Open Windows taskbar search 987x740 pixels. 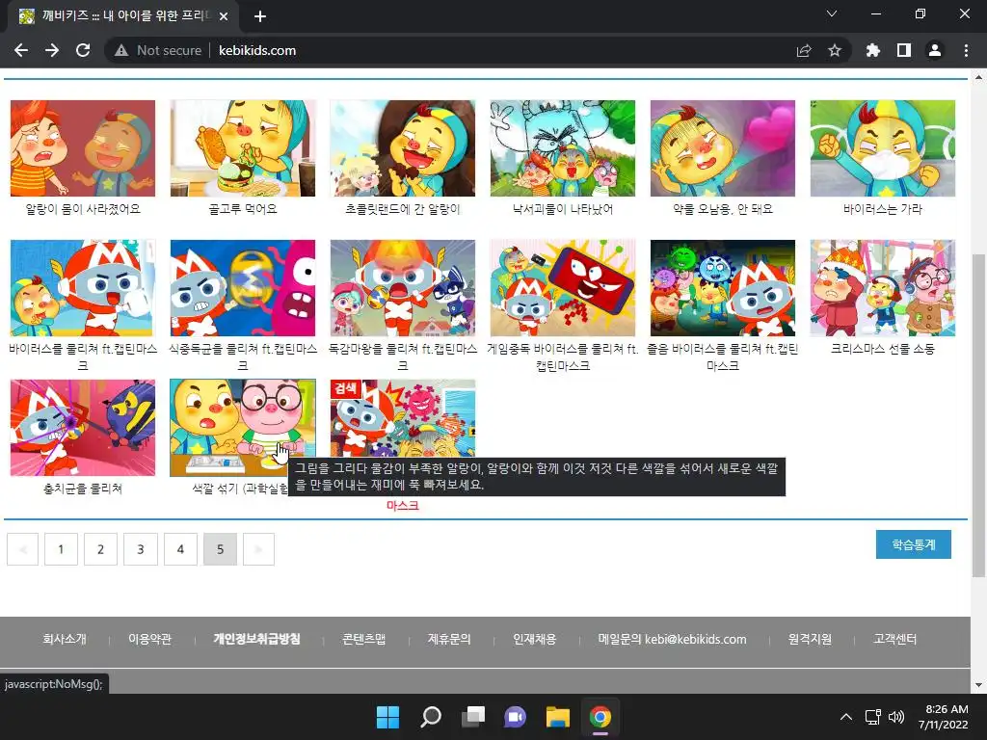tap(431, 717)
